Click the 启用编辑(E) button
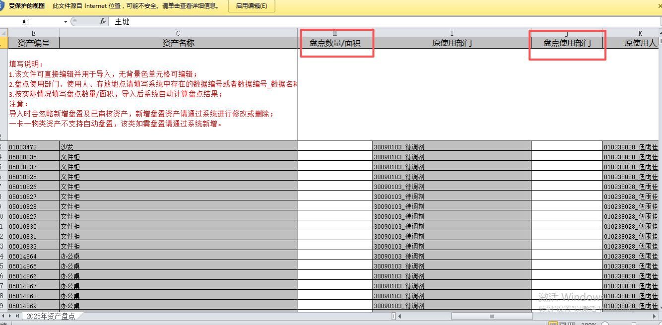The image size is (662, 325). [x=251, y=6]
